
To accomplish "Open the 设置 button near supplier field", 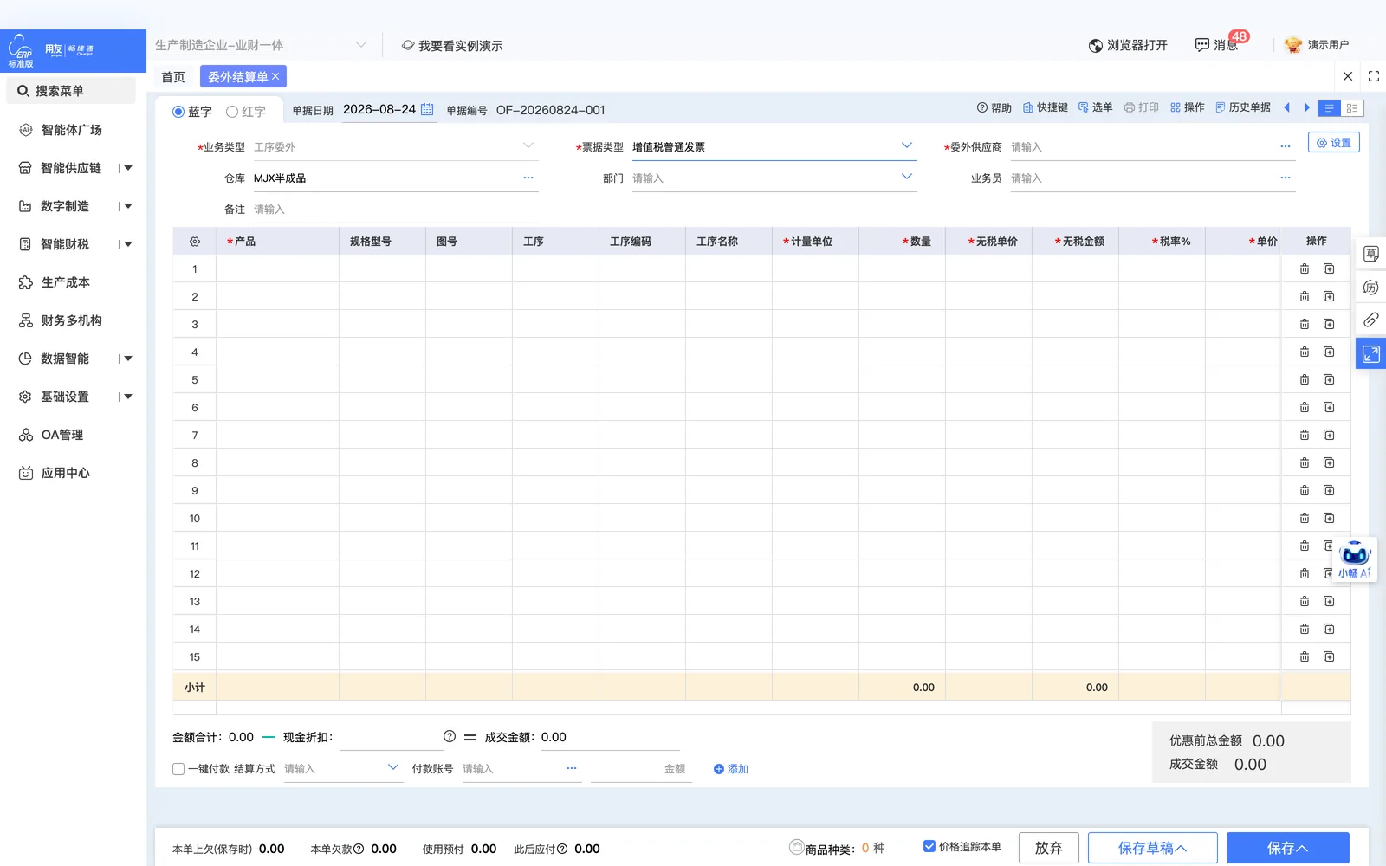I will 1333,143.
